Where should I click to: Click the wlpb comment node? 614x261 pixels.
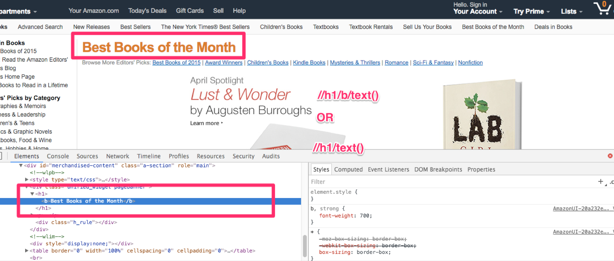tap(47, 172)
